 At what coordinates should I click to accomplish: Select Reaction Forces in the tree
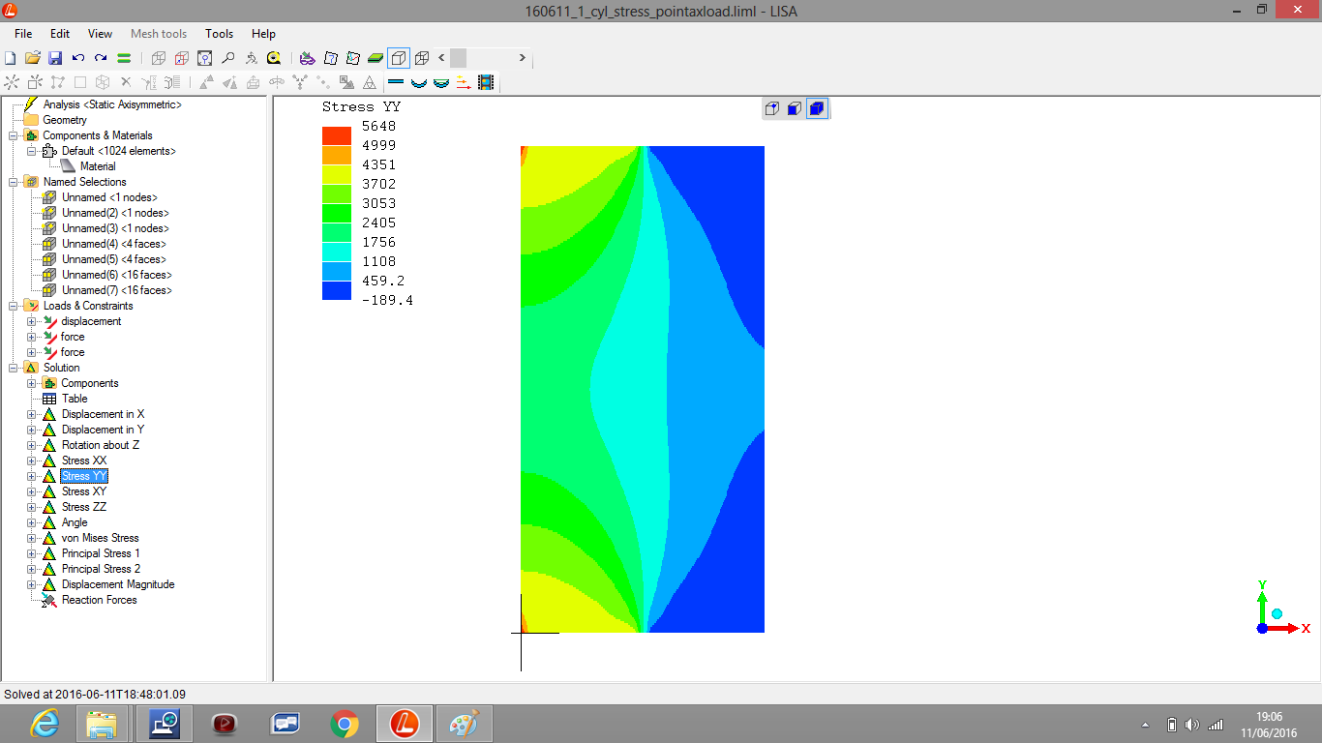(99, 600)
